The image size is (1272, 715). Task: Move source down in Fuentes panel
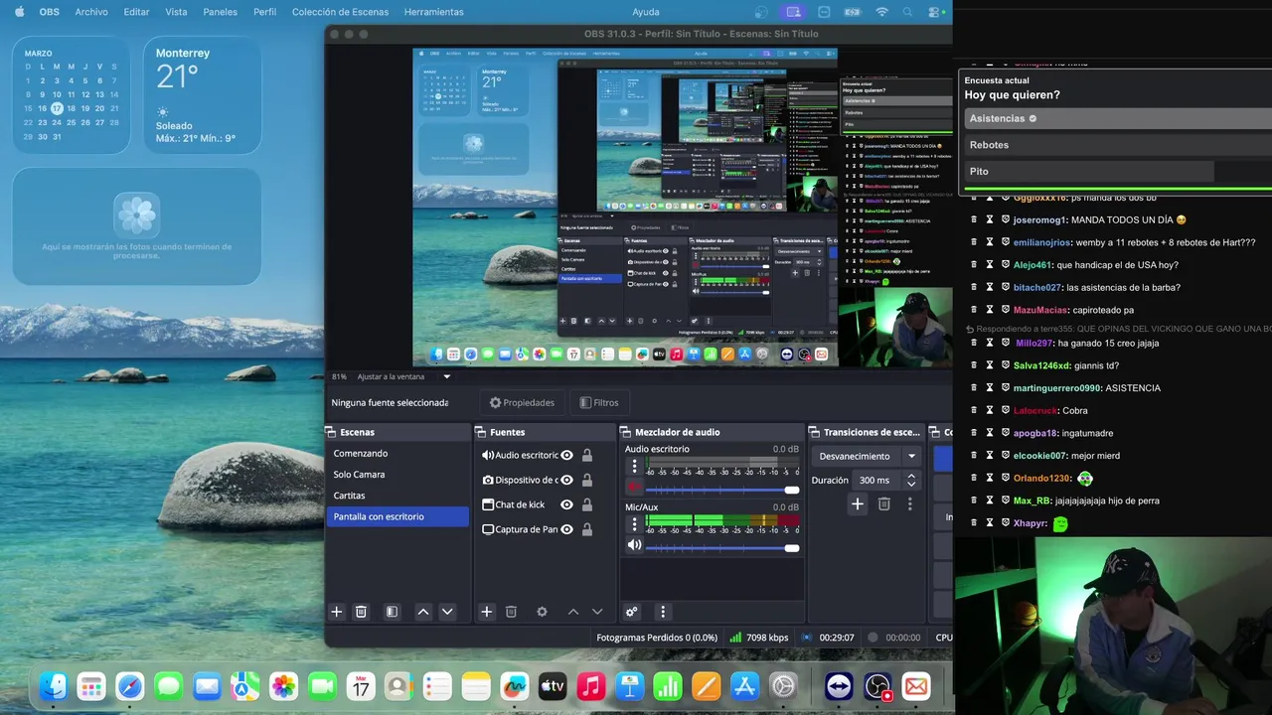pos(597,612)
